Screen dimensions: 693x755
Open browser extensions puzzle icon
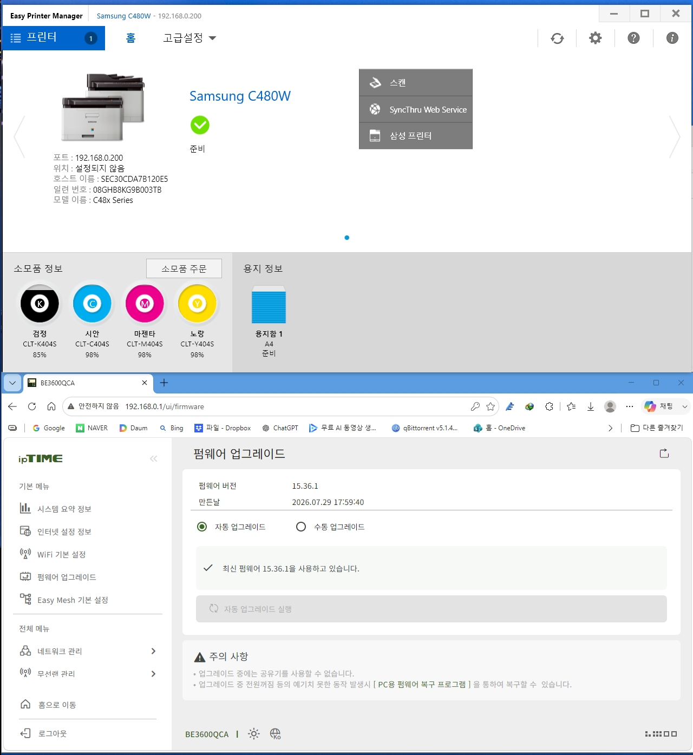[x=549, y=406]
